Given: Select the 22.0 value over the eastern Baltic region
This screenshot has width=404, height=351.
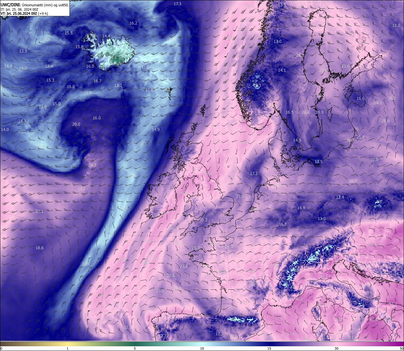Looking at the screenshot, I should point(374,160).
